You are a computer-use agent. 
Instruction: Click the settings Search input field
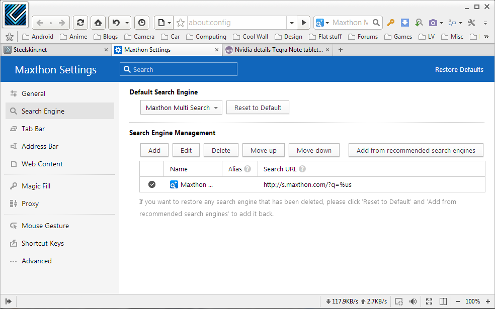[179, 69]
